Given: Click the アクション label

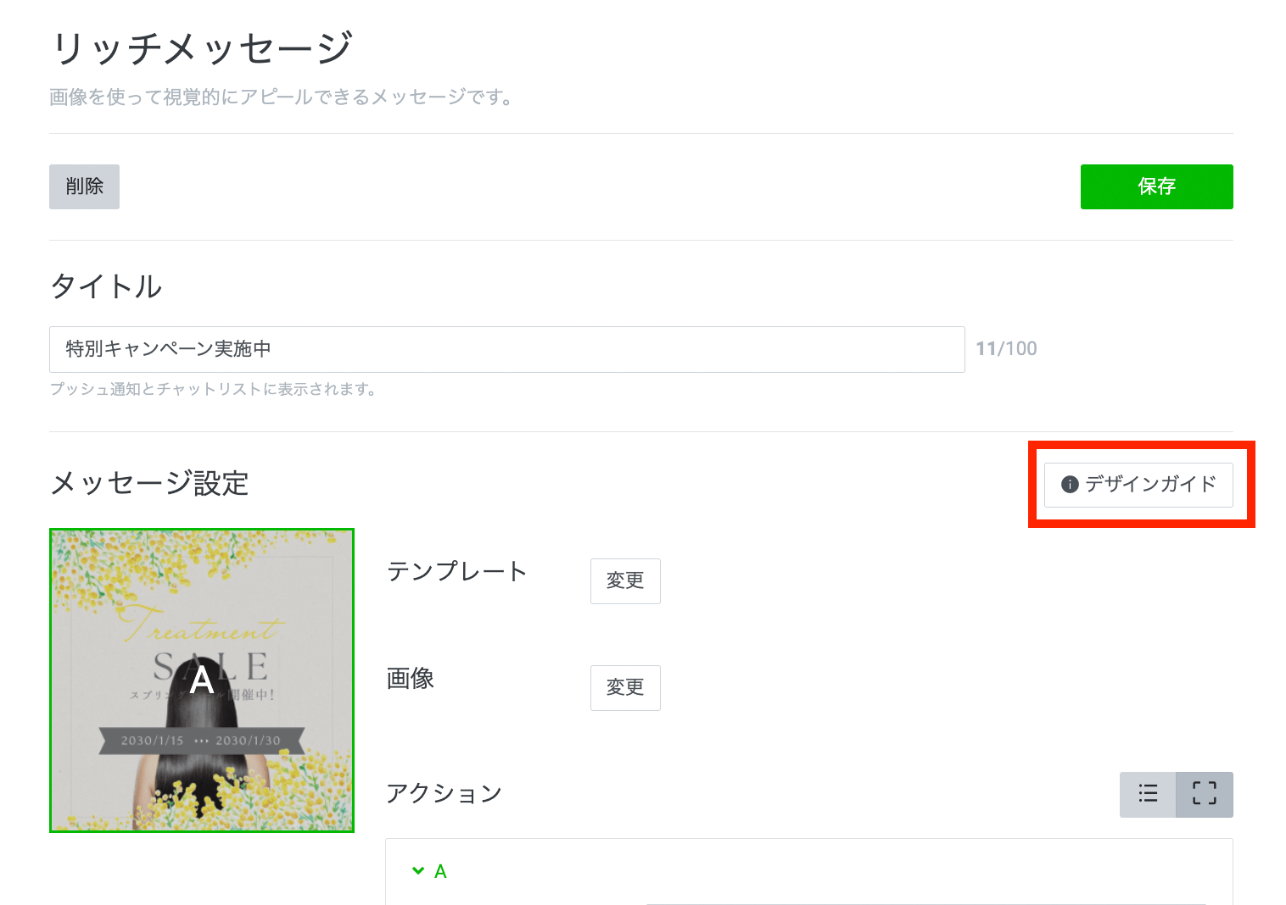Looking at the screenshot, I should (444, 793).
